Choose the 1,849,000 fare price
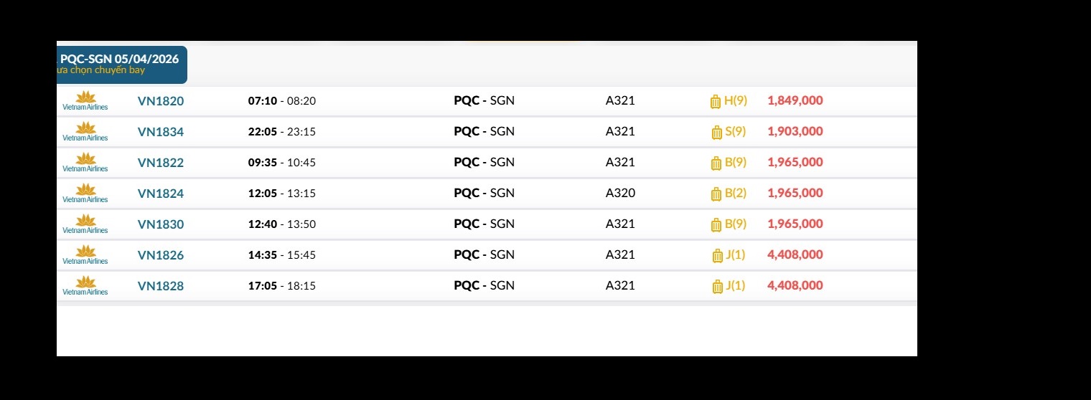The height and width of the screenshot is (400, 1091). (x=795, y=101)
